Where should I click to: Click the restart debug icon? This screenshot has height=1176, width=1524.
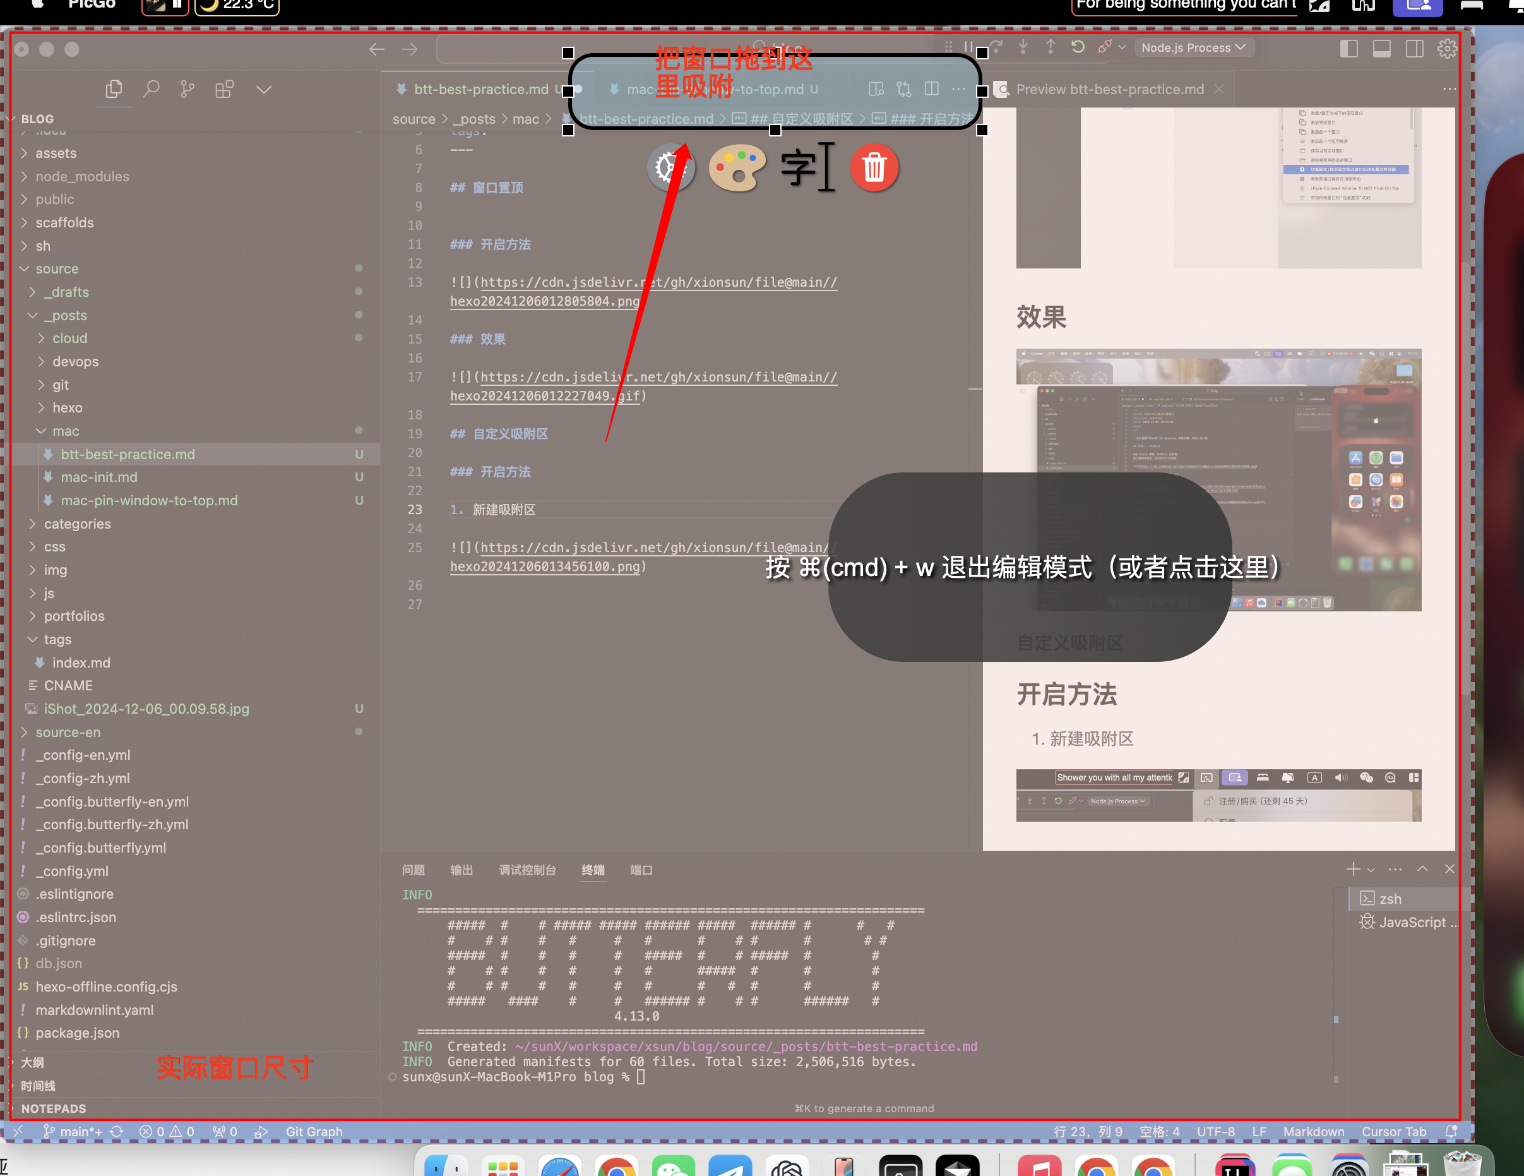point(1078,47)
